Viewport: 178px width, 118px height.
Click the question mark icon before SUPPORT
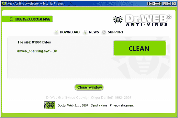(104, 32)
